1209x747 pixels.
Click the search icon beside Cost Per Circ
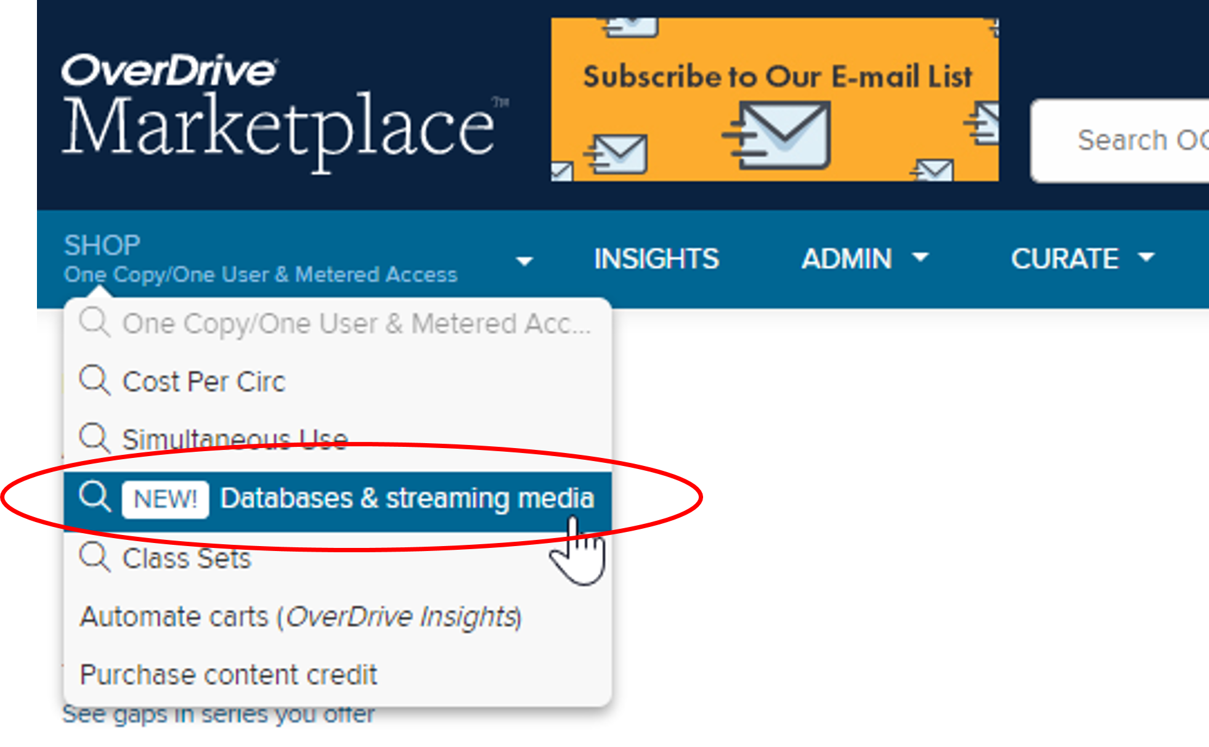tap(95, 380)
